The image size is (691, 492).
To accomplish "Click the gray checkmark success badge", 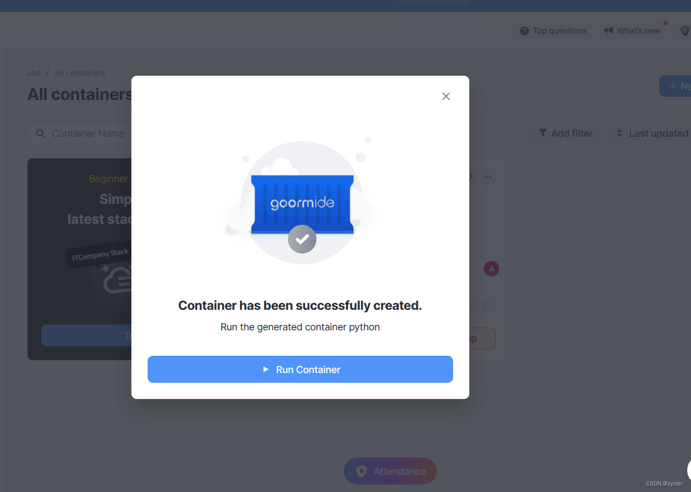I will click(x=302, y=239).
